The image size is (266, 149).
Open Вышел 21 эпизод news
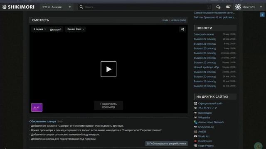(x=205, y=72)
